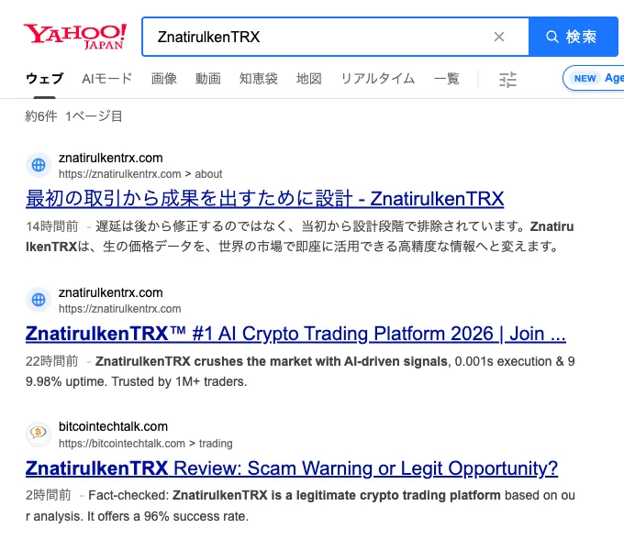Screen dimensions: 624x550
Task: Click the 約6件 1ページ目 result count
Action: click(x=73, y=116)
